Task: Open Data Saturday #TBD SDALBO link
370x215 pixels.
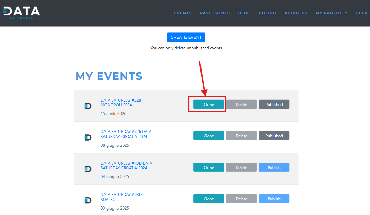Action: click(121, 197)
